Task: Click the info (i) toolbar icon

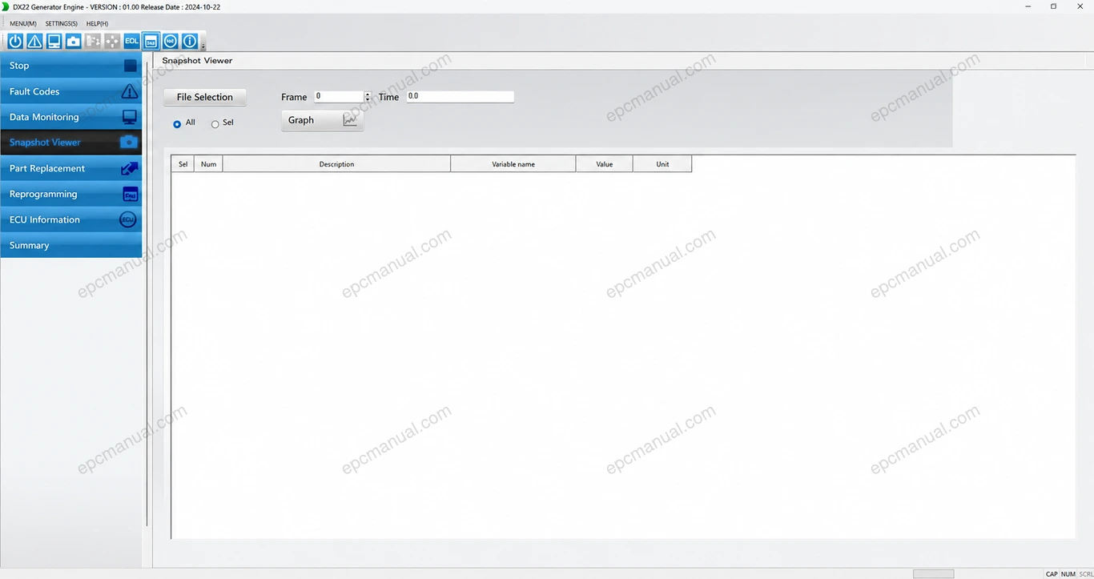Action: coord(190,41)
